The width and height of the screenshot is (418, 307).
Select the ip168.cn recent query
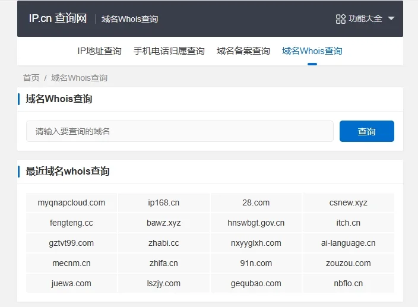164,203
